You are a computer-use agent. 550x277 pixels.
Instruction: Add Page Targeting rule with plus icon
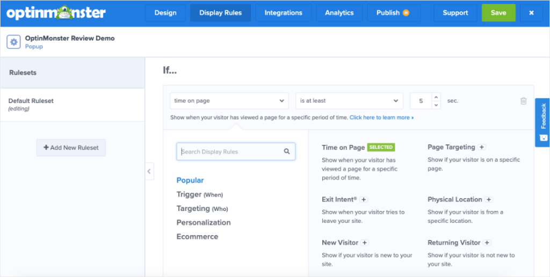pos(482,147)
